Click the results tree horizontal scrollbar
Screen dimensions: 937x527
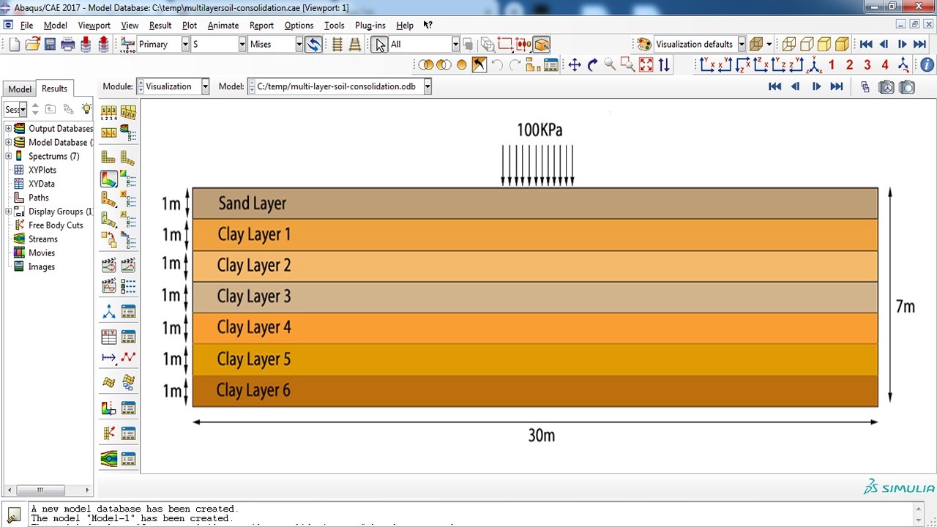(40, 490)
